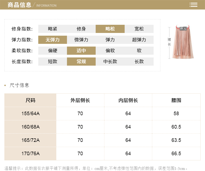The width and height of the screenshot is (205, 171).
Task: Click the 尺码 column header
Action: pos(30,100)
